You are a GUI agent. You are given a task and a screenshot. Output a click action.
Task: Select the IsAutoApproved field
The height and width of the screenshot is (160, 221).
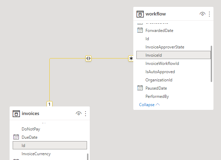point(160,72)
